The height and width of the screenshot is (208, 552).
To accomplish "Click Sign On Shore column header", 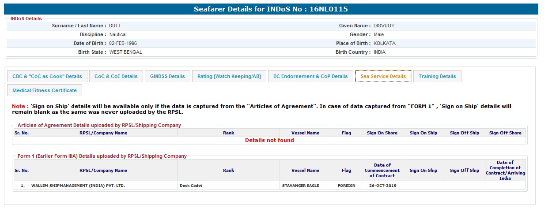I will [x=382, y=133].
